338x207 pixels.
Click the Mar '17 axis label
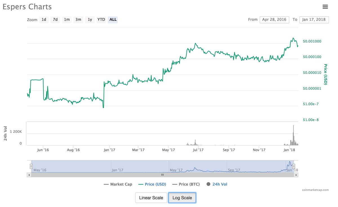[138, 150]
